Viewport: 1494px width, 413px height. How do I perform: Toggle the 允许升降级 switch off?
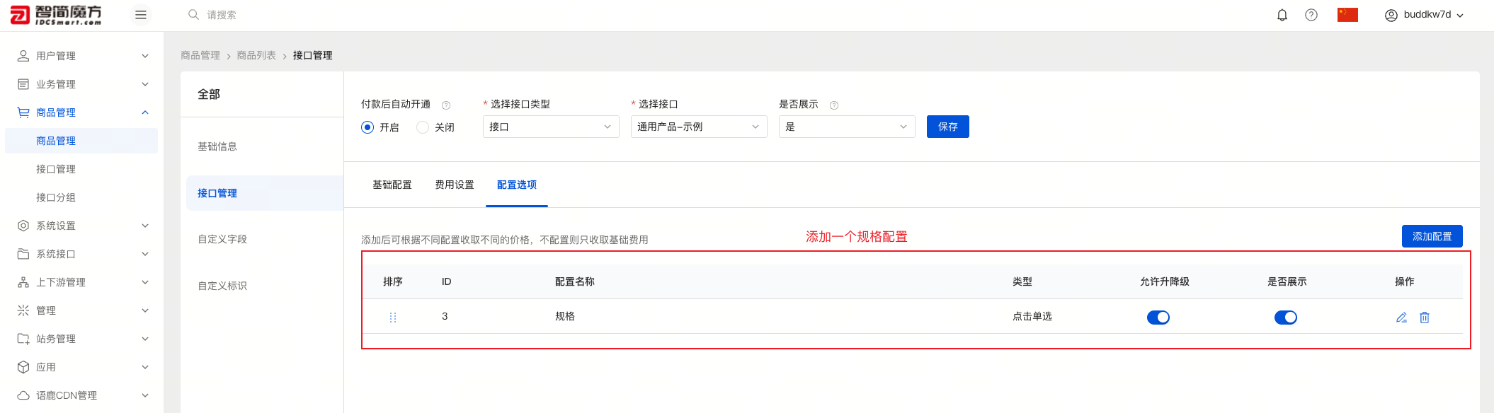(x=1158, y=318)
